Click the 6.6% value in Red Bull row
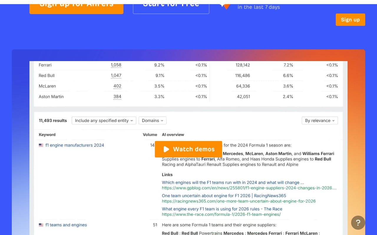 click(x=288, y=75)
